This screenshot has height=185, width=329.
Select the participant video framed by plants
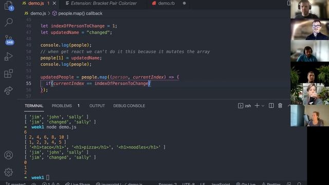pos(309,72)
